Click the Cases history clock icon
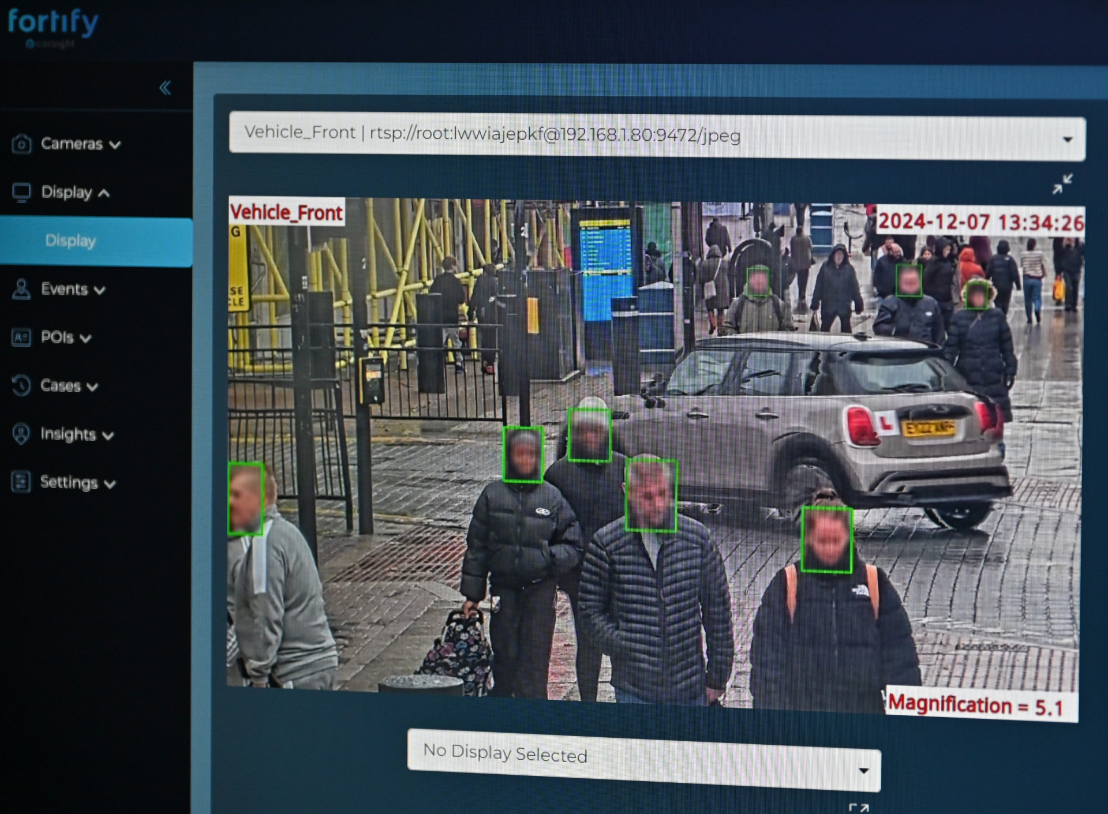The image size is (1108, 814). click(x=21, y=385)
